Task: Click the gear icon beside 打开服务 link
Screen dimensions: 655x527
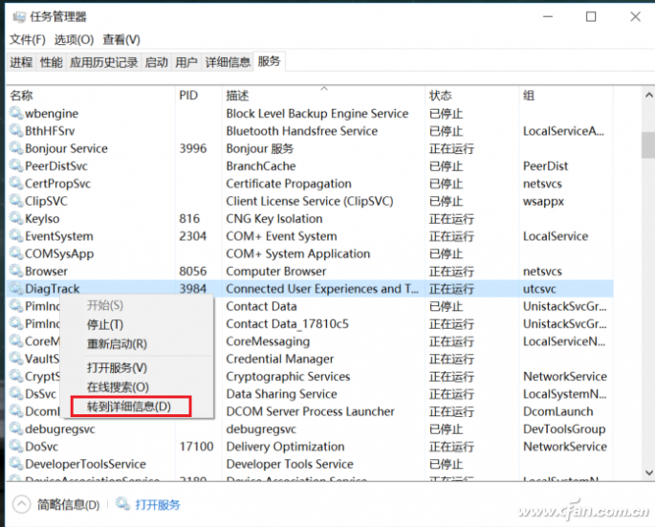Action: coord(122,504)
